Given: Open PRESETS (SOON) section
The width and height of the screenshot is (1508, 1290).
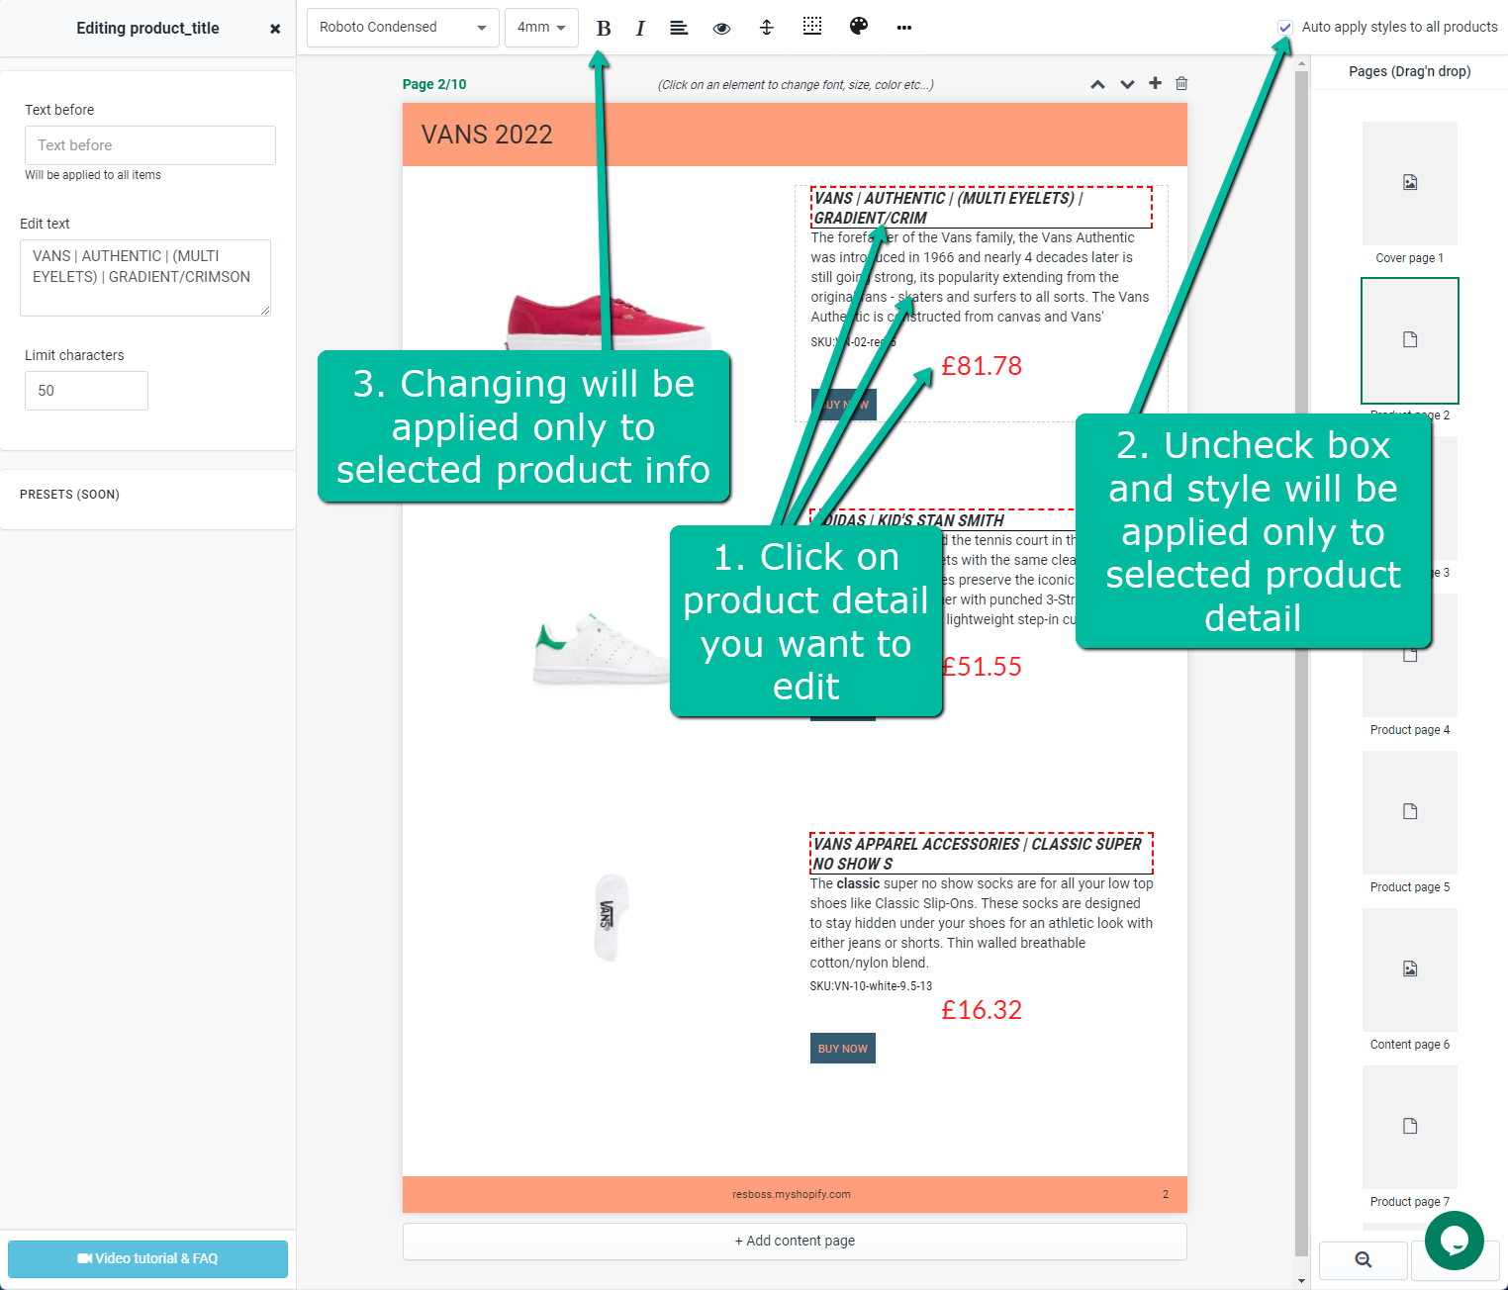Looking at the screenshot, I should coord(69,495).
